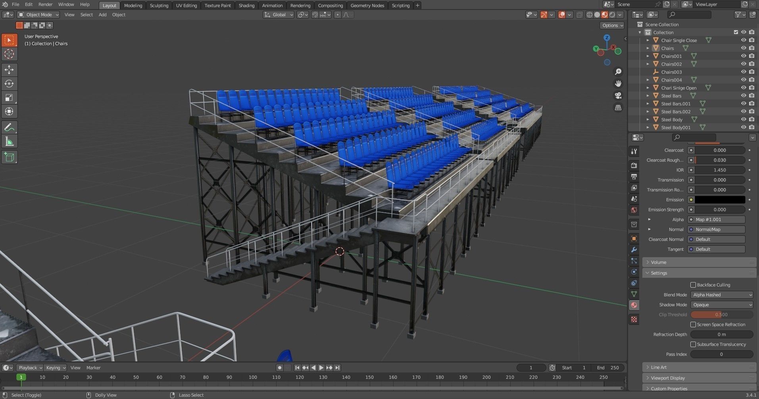Open the Texture properties tab
The height and width of the screenshot is (399, 759).
(x=634, y=319)
